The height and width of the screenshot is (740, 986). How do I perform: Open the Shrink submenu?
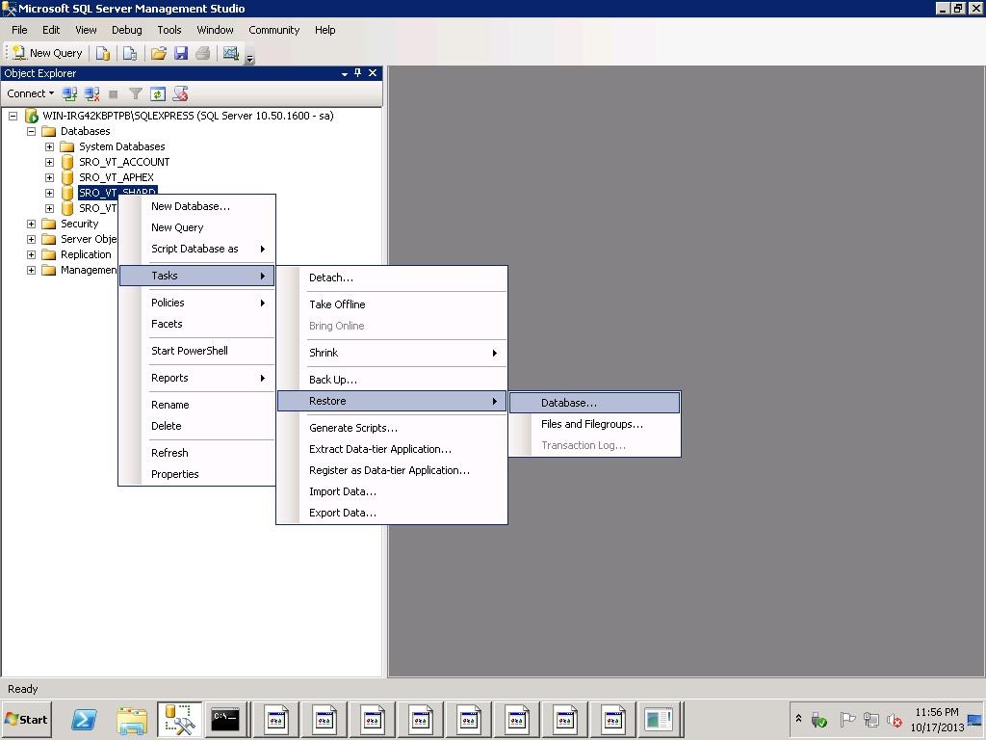[392, 353]
